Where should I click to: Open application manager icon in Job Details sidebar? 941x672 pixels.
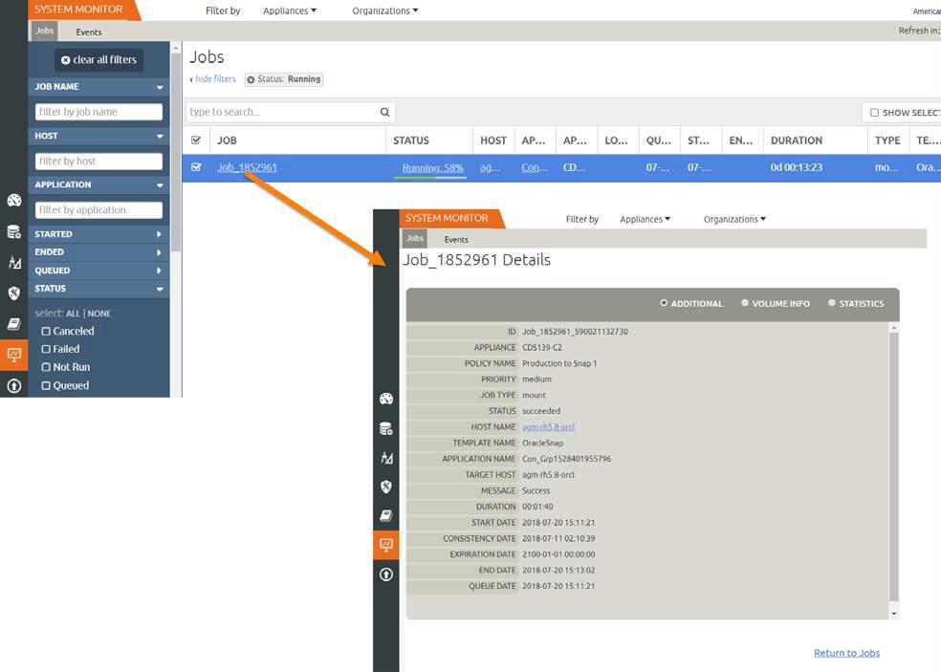point(386,458)
